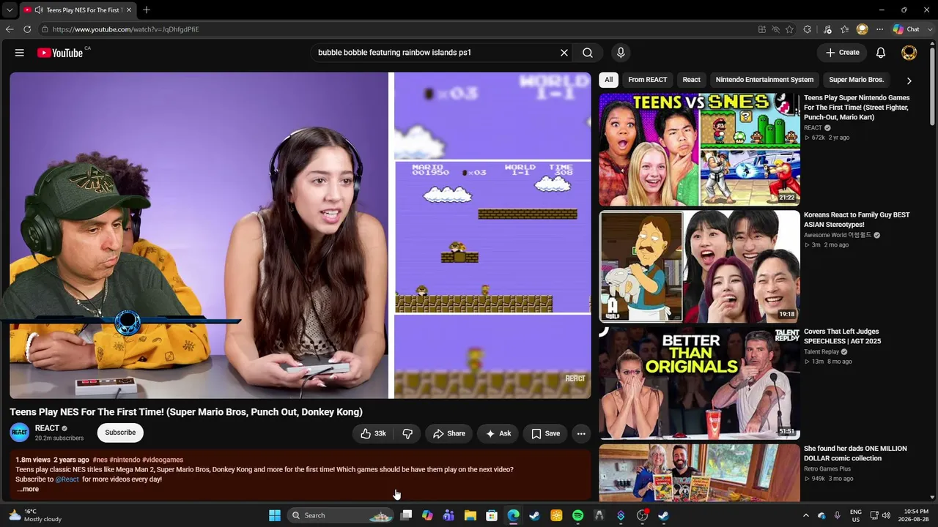Select the Super Mario Bros. chip

tap(857, 80)
